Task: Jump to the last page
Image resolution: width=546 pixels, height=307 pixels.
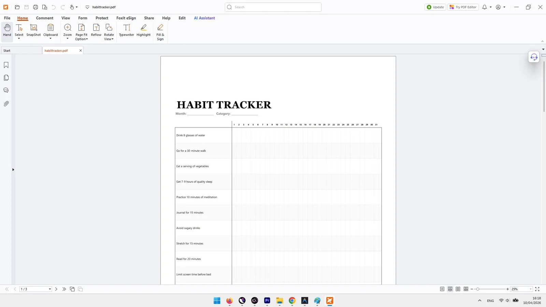Action: tap(64, 289)
